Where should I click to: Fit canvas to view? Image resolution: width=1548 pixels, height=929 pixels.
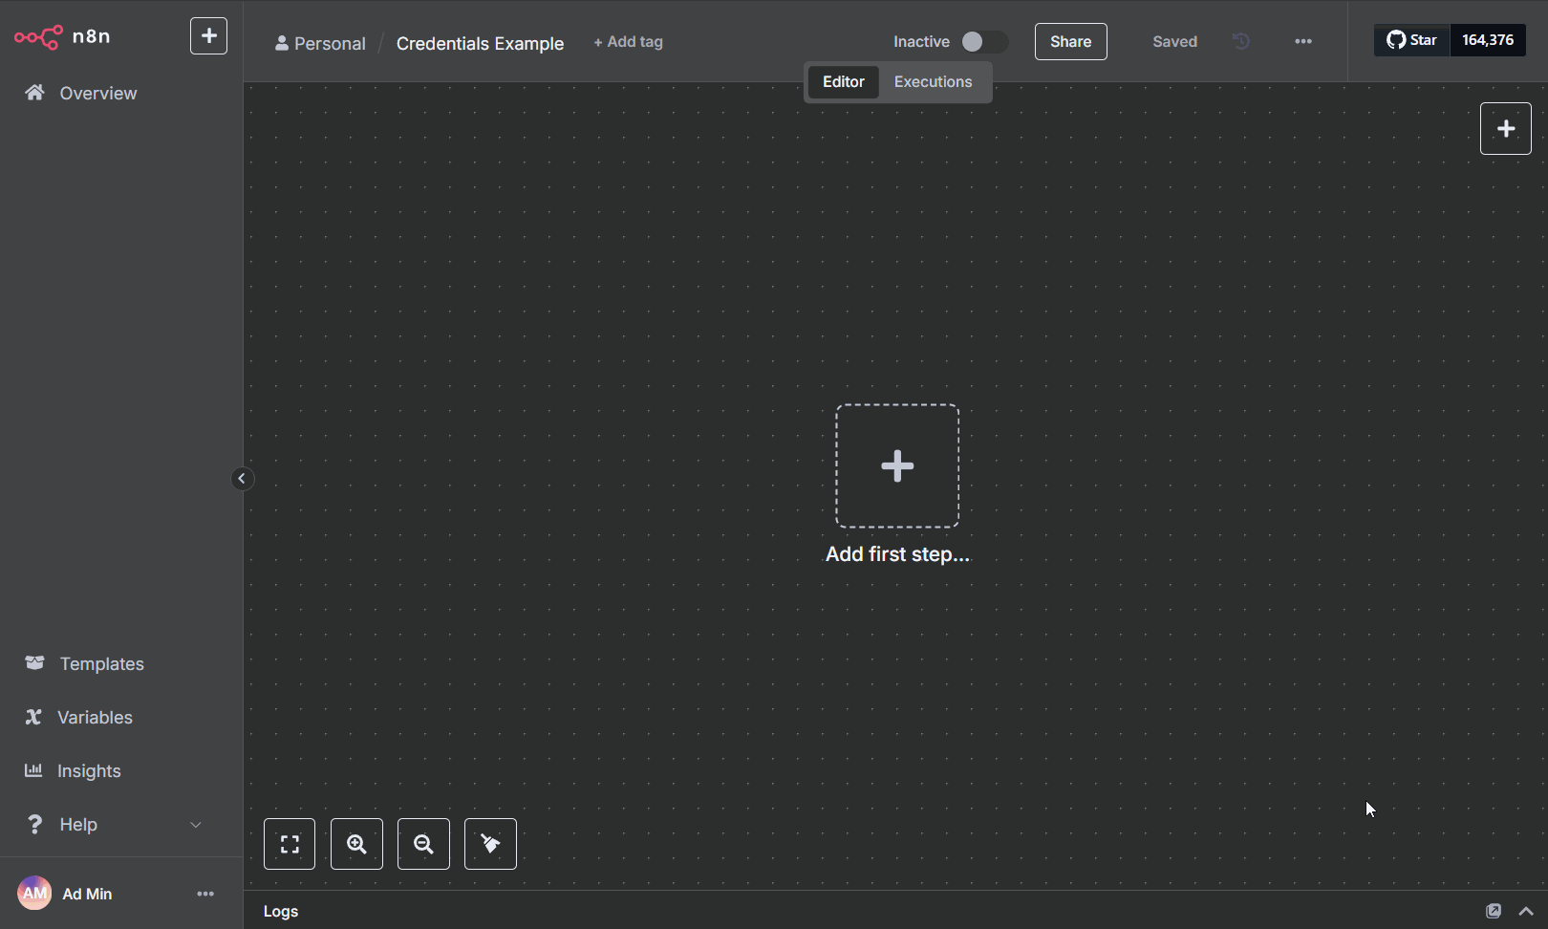290,844
